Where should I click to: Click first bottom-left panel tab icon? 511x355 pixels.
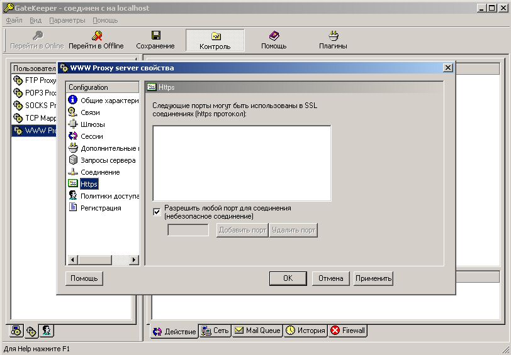[x=16, y=331]
